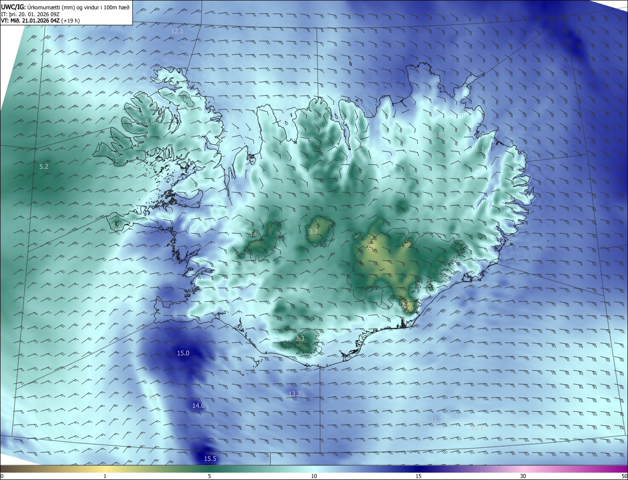This screenshot has height=480, width=628.
Task: Click the 5.8 value over the Westfjords
Action: point(150,121)
